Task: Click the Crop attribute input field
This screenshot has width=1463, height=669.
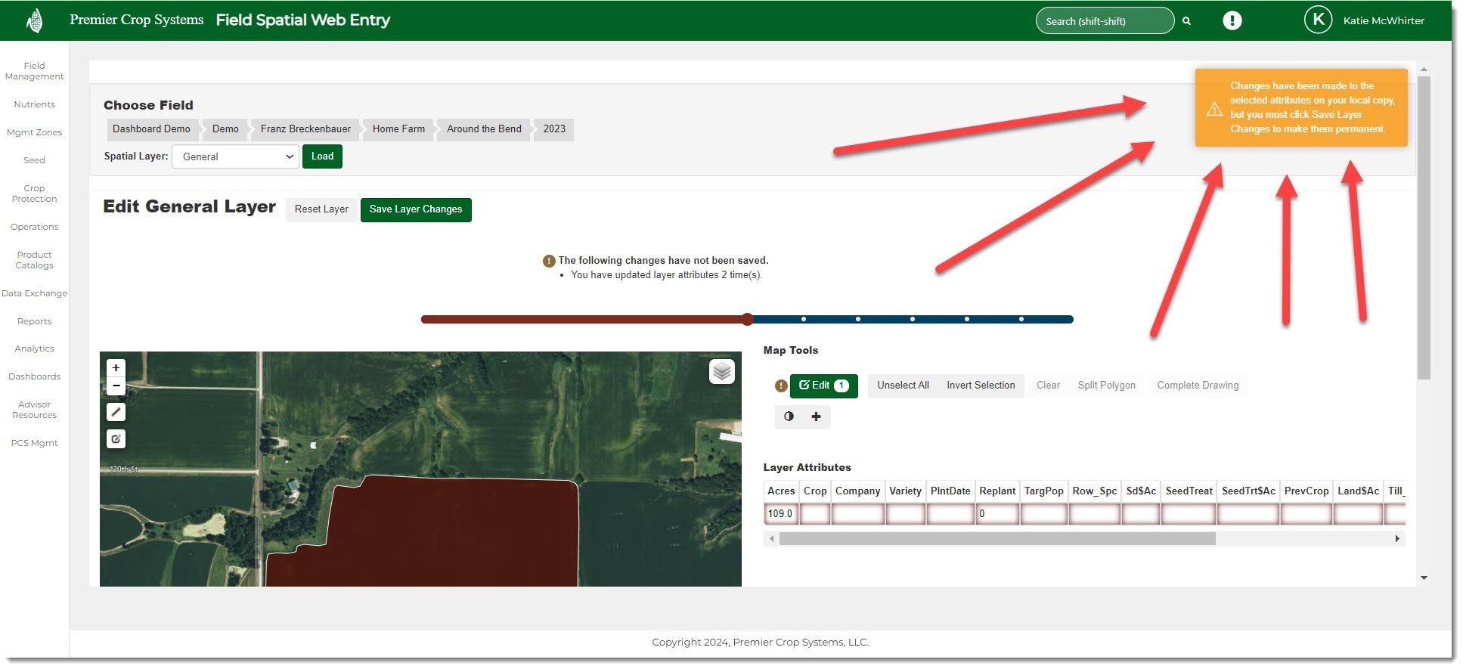Action: tap(814, 514)
